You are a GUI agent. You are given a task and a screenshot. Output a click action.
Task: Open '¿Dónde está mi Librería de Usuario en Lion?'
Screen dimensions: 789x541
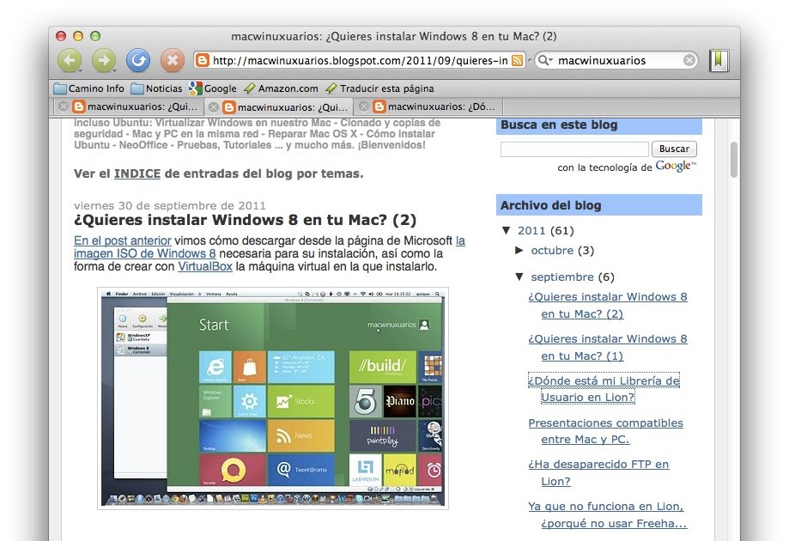[604, 388]
